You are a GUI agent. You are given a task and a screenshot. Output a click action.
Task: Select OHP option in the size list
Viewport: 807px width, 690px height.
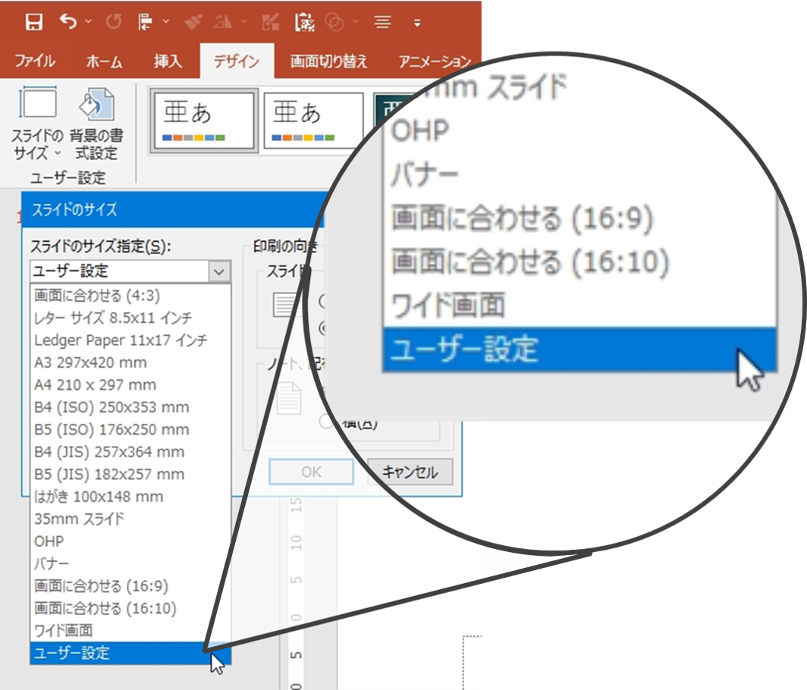click(130, 541)
